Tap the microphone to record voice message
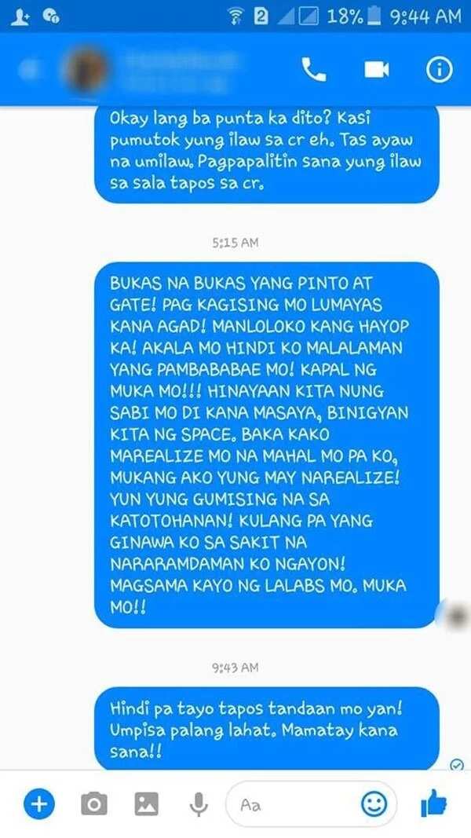 tap(198, 803)
